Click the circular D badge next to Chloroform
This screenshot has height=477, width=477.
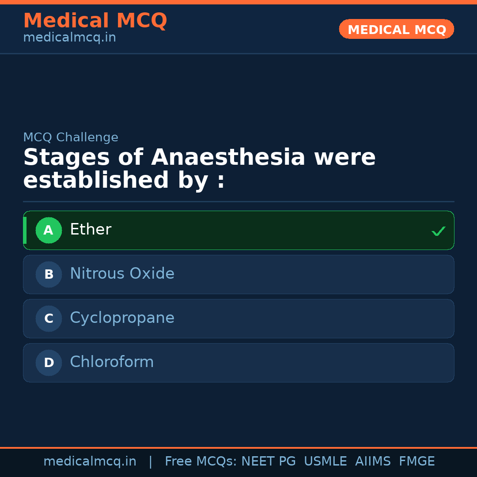click(x=49, y=363)
